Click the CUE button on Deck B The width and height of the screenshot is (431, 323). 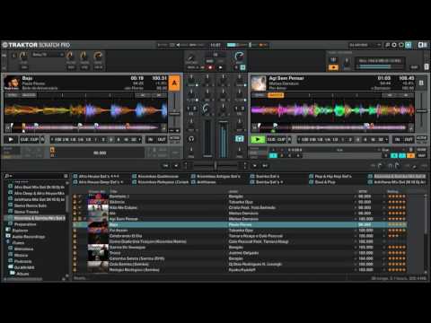click(271, 139)
